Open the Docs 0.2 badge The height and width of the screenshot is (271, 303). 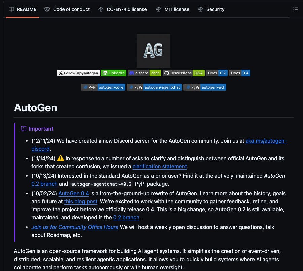pyautogui.click(x=217, y=73)
